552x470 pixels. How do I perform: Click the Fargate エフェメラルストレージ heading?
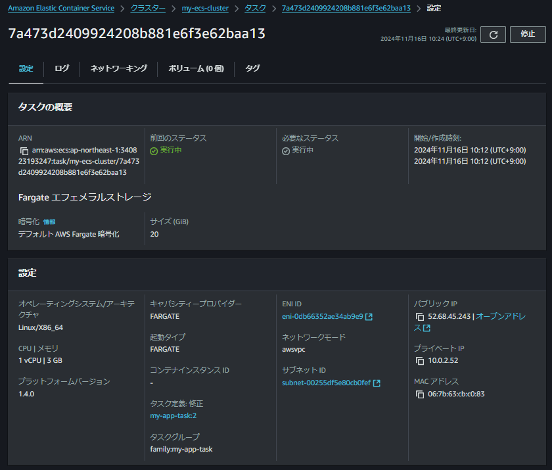(85, 197)
